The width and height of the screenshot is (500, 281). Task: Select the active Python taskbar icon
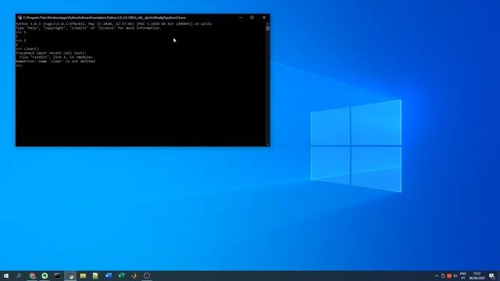click(x=70, y=276)
